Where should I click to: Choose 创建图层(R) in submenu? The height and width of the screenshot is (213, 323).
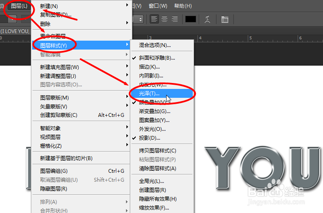(x=162, y=190)
